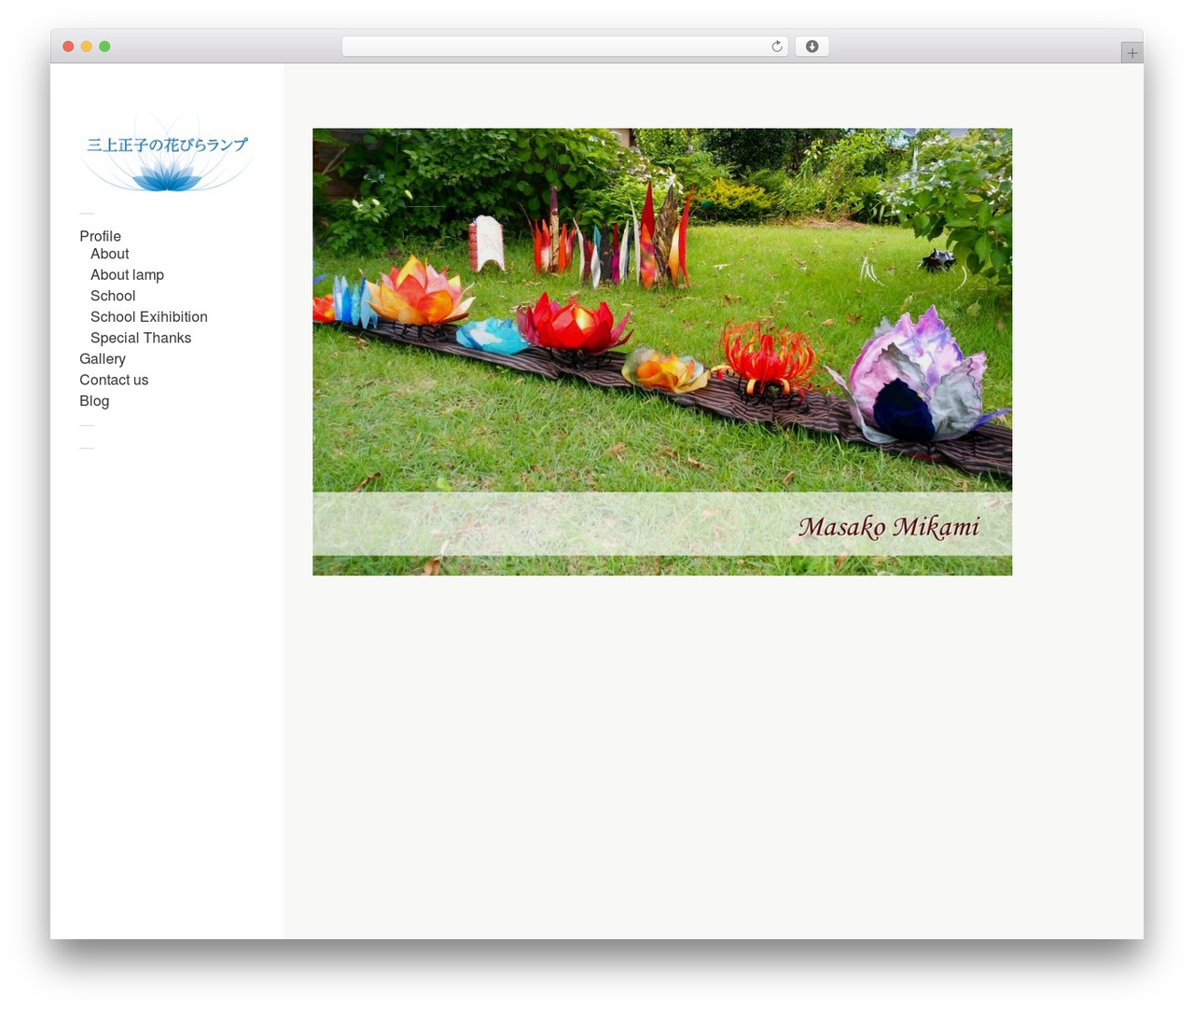Go to the About page
The width and height of the screenshot is (1194, 1011).
tap(109, 254)
